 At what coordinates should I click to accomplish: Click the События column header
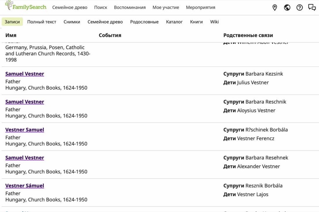pyautogui.click(x=110, y=35)
